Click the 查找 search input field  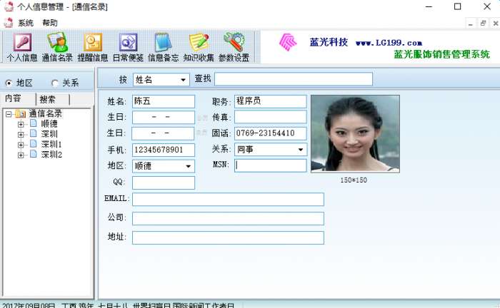[x=294, y=79]
